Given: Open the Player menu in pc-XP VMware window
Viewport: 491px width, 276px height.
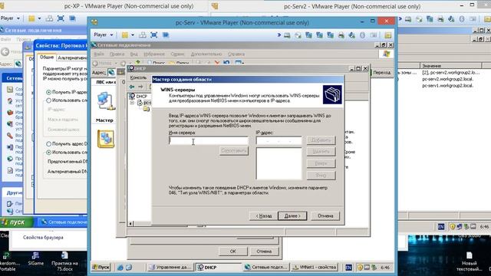Looking at the screenshot, I should click(x=10, y=18).
